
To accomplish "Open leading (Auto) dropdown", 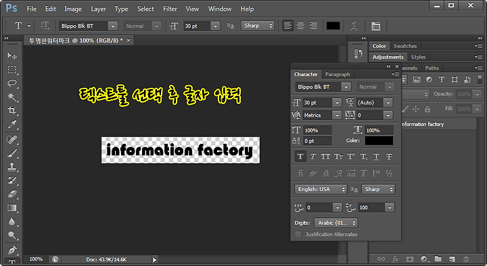I will click(388, 103).
